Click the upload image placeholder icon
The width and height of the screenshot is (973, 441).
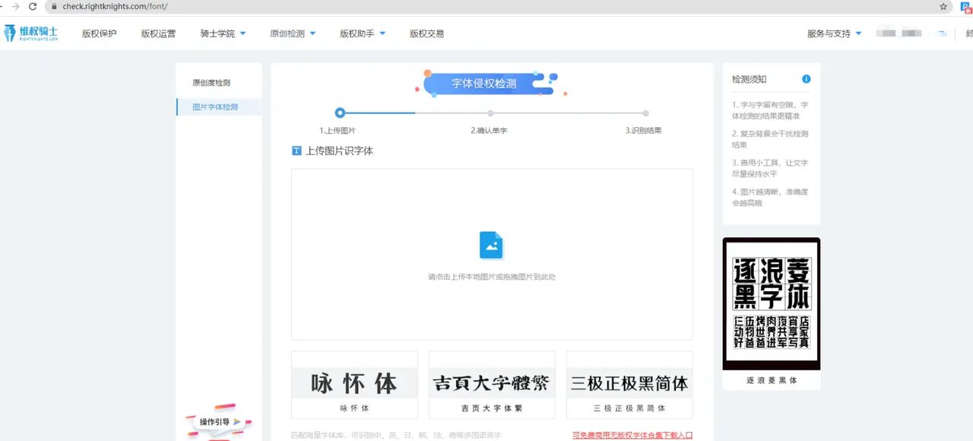click(491, 245)
